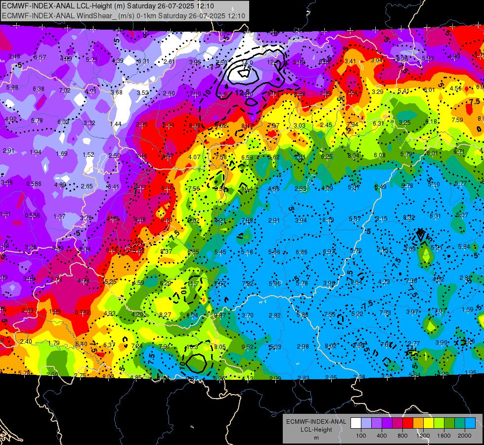Click the 9.52 shear value on map
Image resolution: width=484 pixels, height=445 pixels.
pos(248,347)
